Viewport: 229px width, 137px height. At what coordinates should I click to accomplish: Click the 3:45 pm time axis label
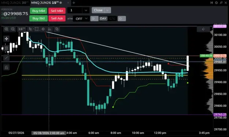pos(204,133)
